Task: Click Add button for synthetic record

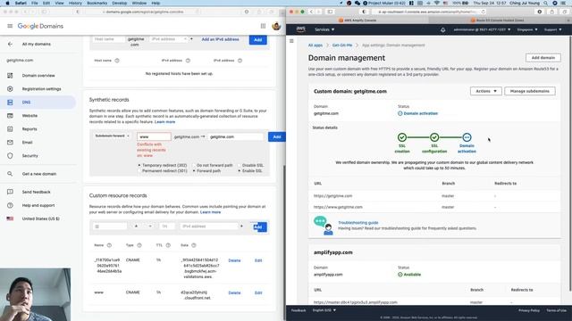Action: pyautogui.click(x=277, y=136)
